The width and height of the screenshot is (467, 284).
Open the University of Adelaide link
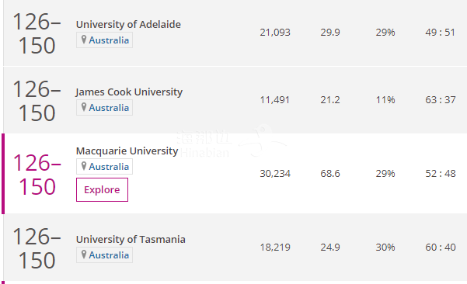128,24
